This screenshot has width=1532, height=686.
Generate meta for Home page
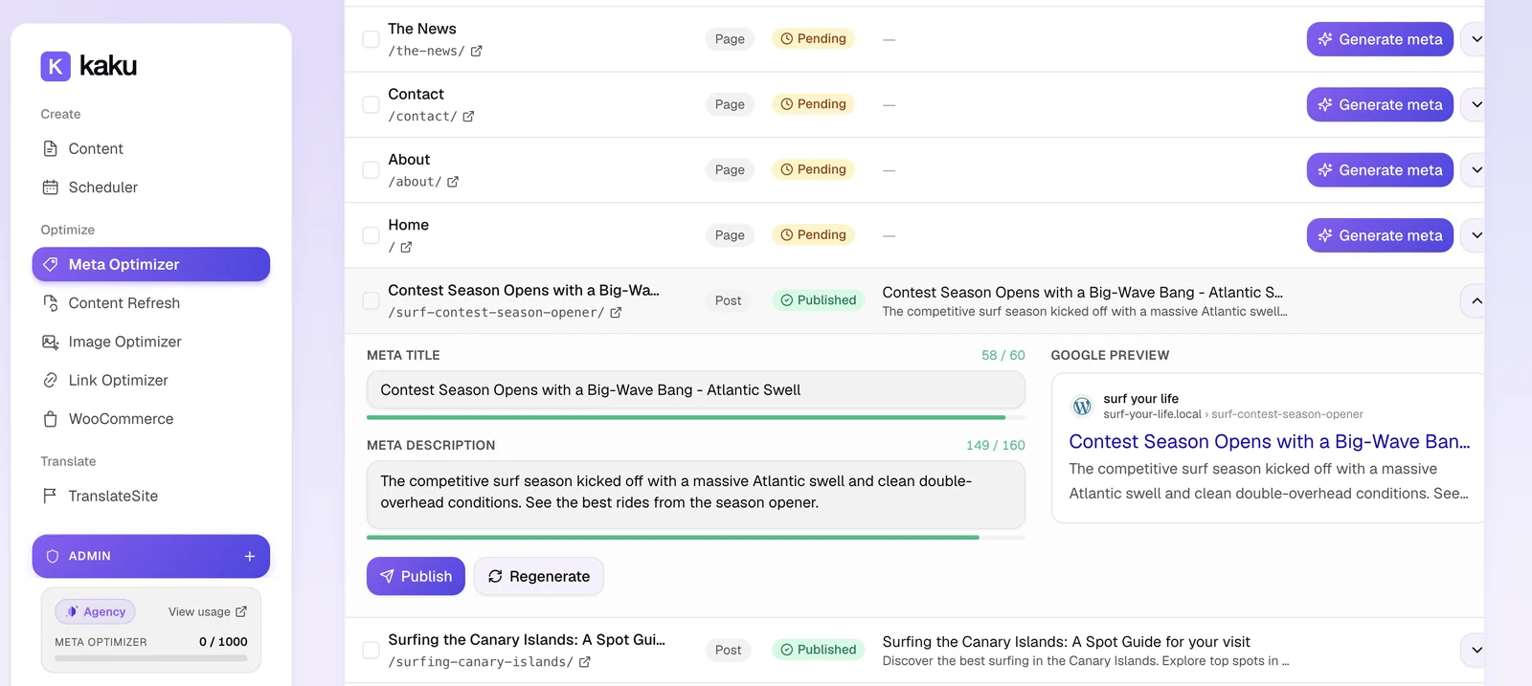1380,234
